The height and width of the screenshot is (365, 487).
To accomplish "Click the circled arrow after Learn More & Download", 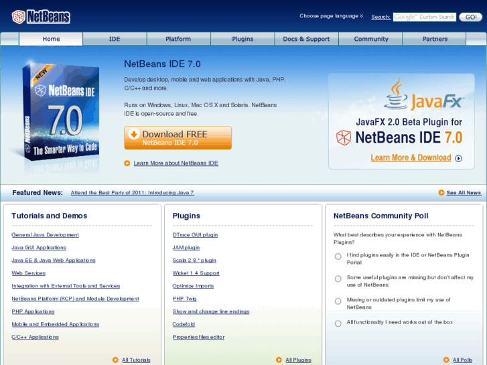I will 458,159.
